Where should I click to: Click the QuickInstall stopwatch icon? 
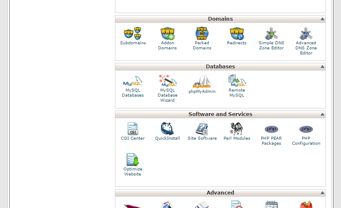point(167,129)
